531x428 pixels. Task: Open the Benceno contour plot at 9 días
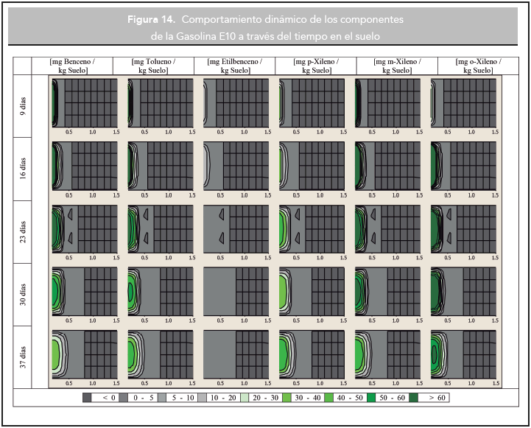85,103
